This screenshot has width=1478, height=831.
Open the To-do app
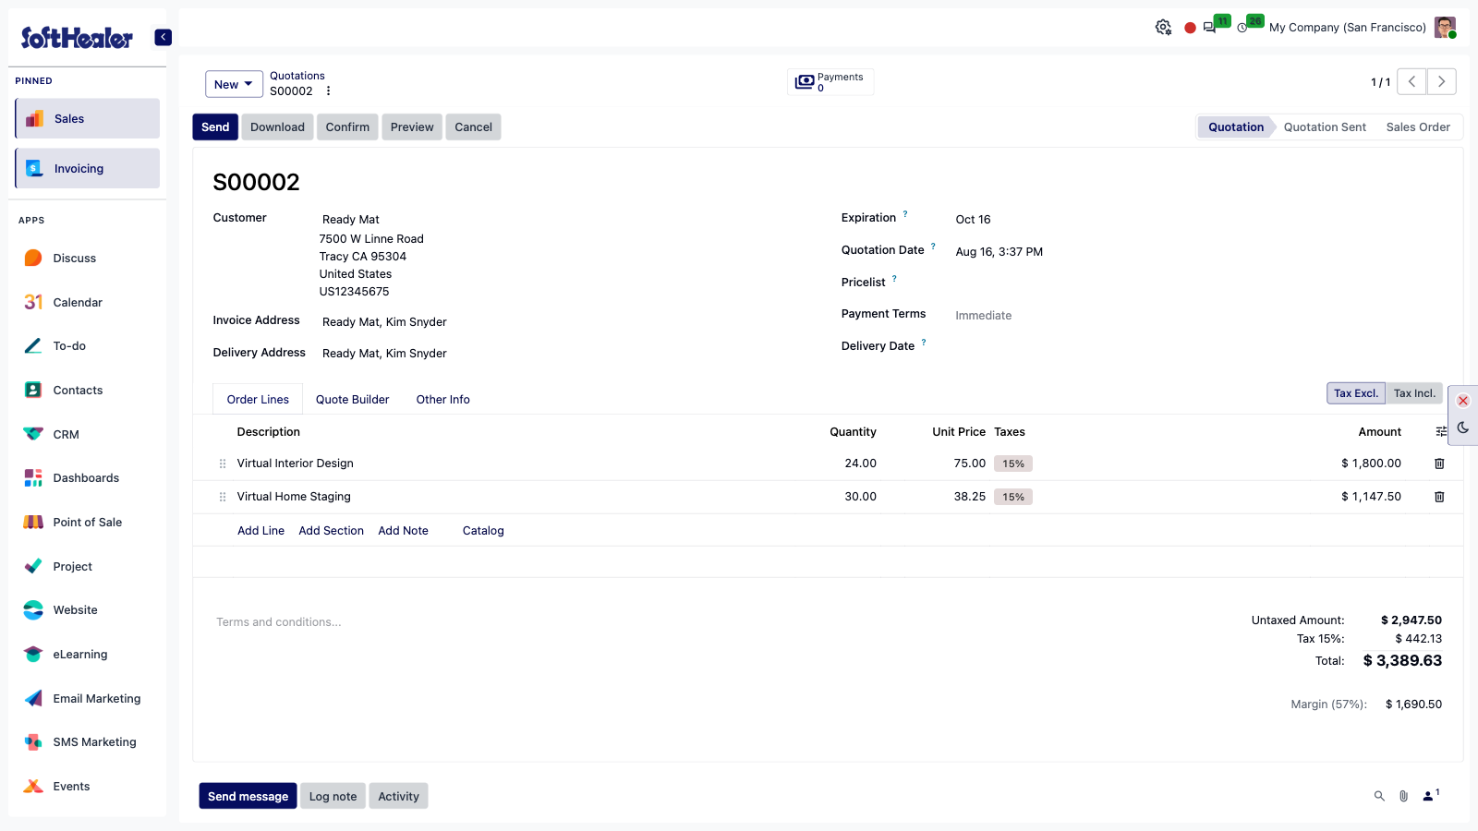coord(88,345)
